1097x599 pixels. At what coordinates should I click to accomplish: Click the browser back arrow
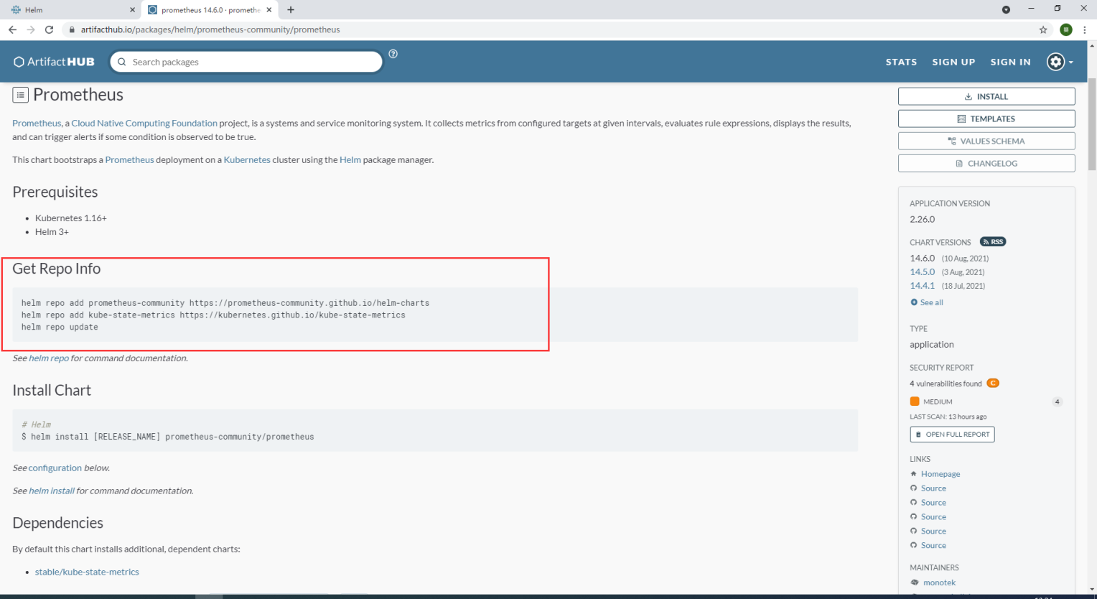[x=12, y=29]
